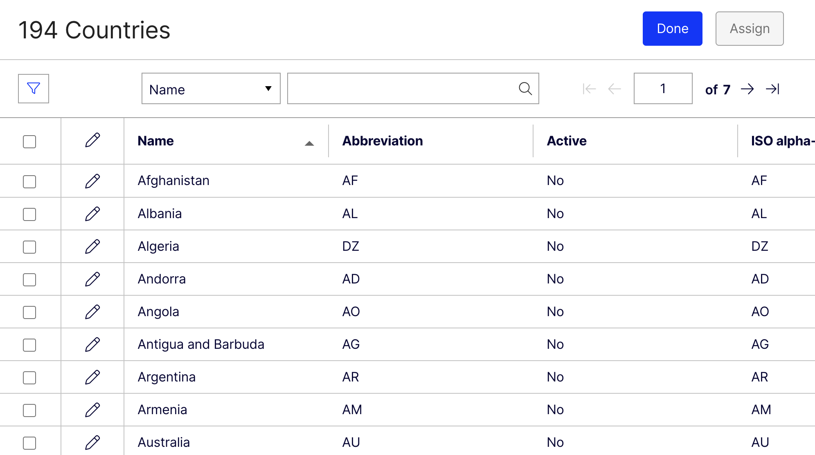Click the Abbreviation column header
The width and height of the screenshot is (815, 455).
click(382, 141)
